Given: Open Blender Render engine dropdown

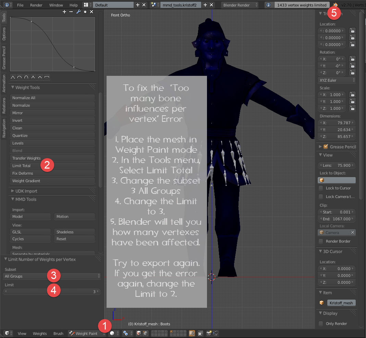Looking at the screenshot, I should coord(240,5).
